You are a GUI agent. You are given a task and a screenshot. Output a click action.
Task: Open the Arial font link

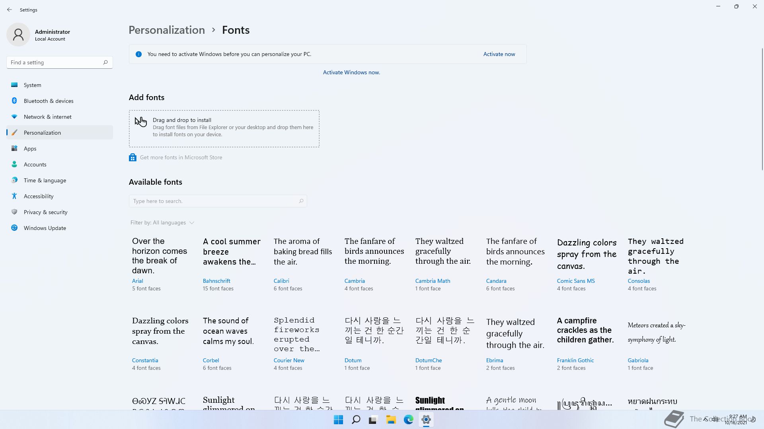(x=138, y=281)
